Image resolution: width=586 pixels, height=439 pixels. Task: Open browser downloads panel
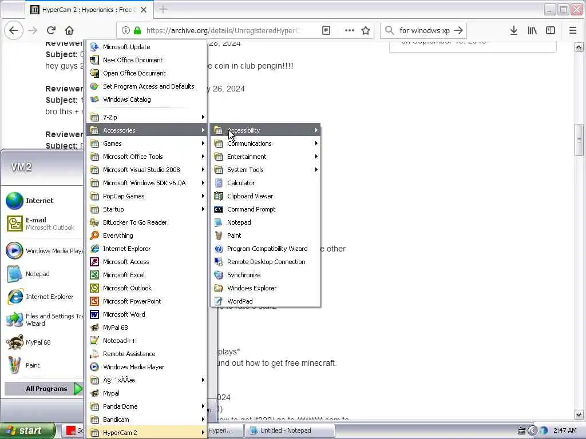click(x=514, y=30)
